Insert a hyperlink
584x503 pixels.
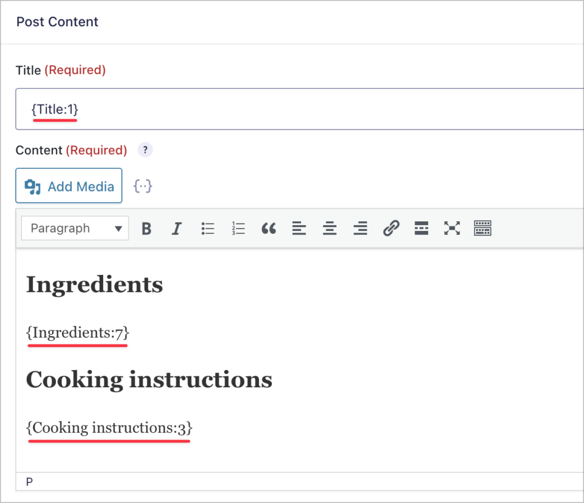391,228
